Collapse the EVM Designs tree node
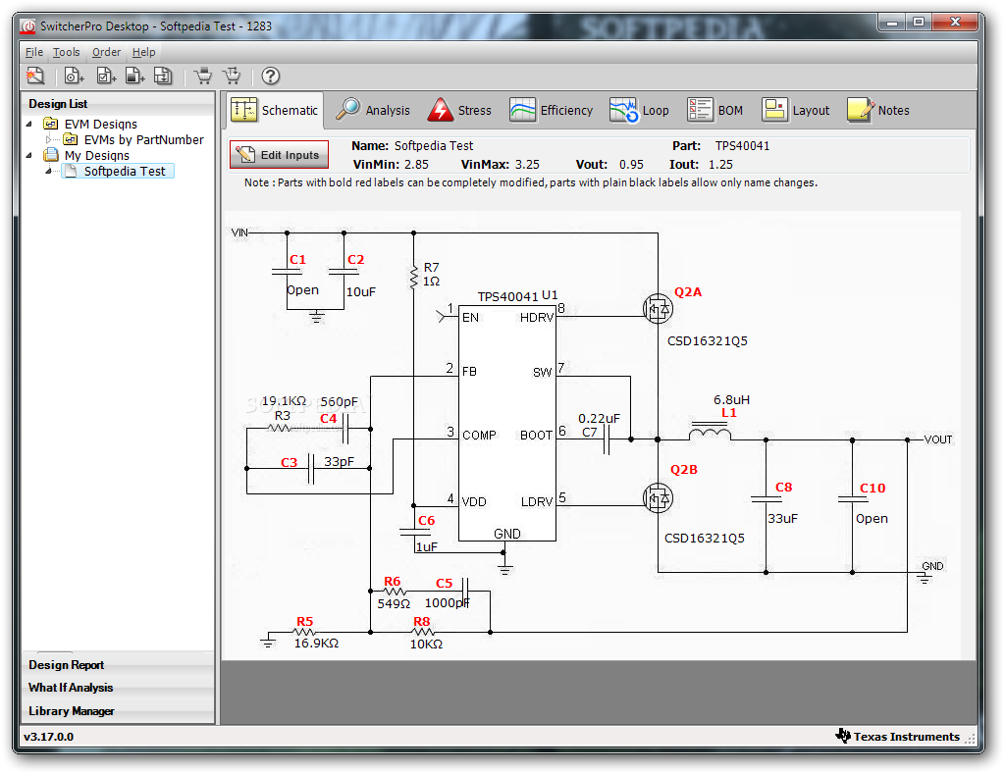The height and width of the screenshot is (774, 1005). 28,124
